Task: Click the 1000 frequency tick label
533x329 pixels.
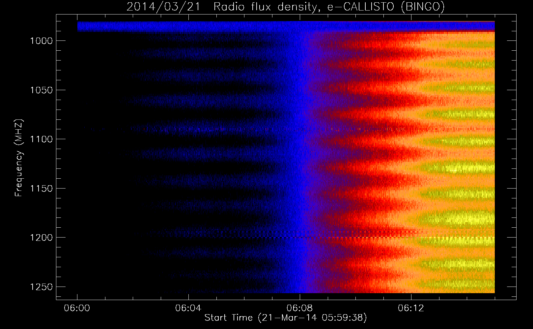Action: pos(41,41)
